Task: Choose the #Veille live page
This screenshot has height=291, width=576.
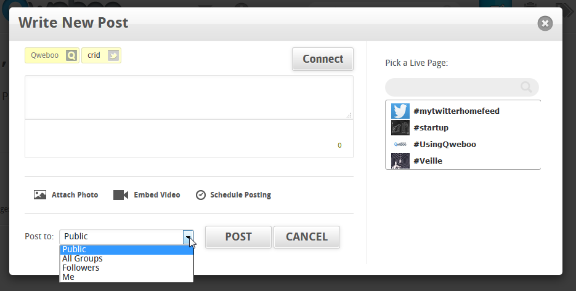Action: 428,161
